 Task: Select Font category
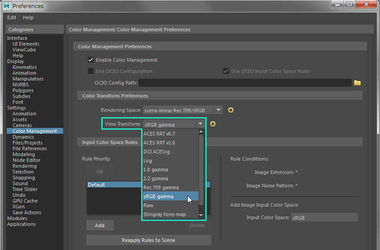[18, 102]
